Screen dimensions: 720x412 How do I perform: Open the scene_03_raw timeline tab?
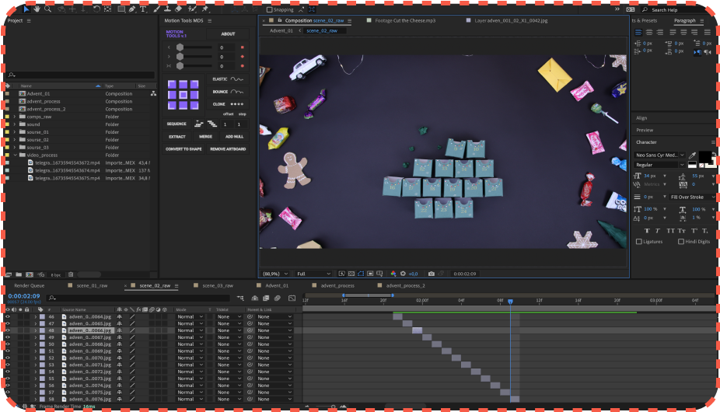218,286
